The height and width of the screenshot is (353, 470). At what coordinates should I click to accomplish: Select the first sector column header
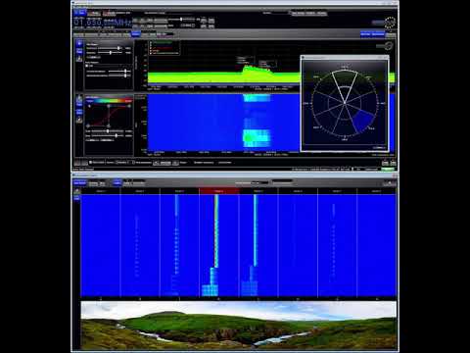(x=101, y=191)
